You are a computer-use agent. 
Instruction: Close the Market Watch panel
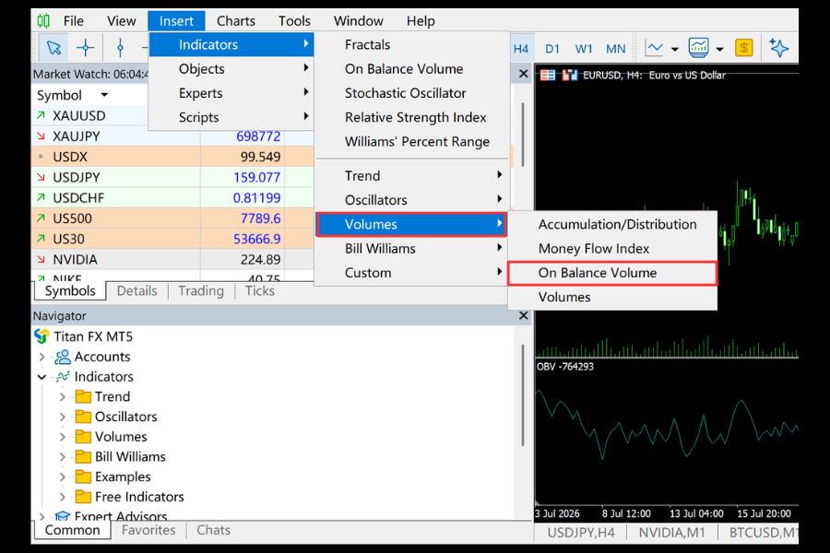click(523, 74)
